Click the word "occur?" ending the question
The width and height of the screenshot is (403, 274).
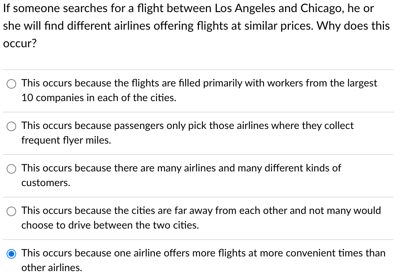[20, 43]
